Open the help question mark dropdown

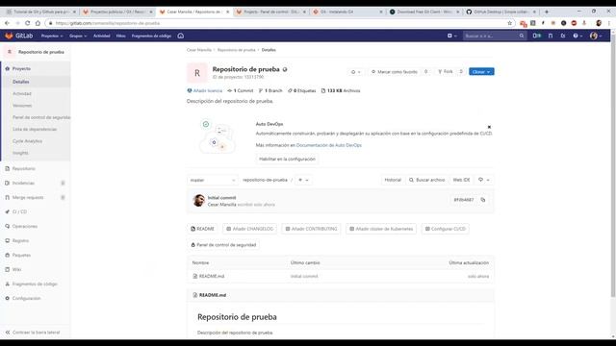[x=577, y=36]
